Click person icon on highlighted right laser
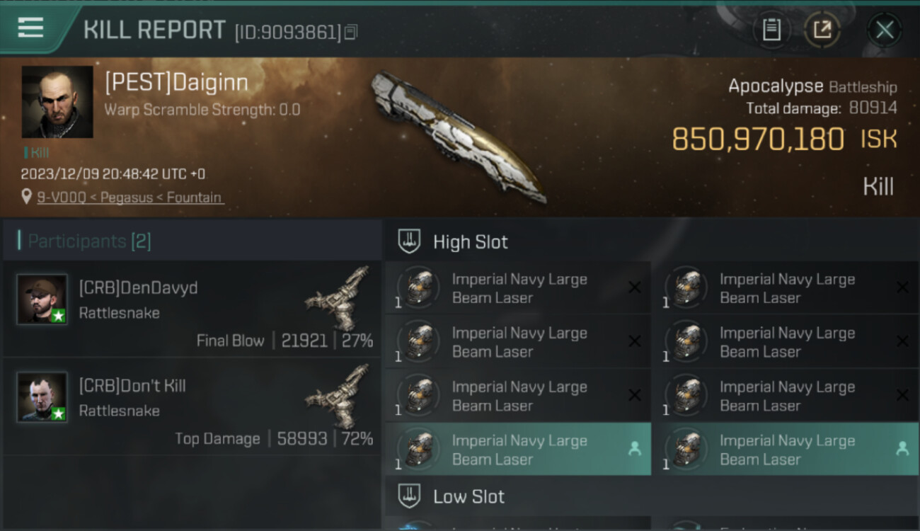The image size is (920, 531). click(902, 449)
